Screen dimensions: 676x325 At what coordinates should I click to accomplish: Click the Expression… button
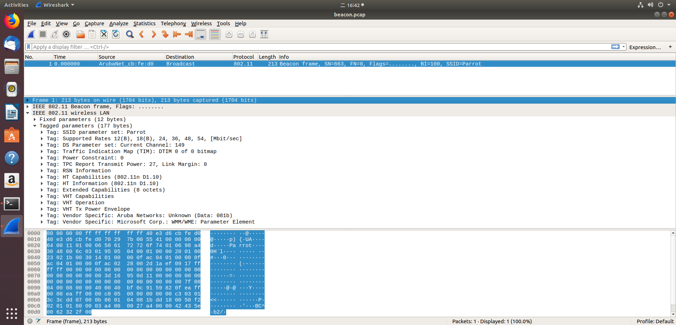tap(645, 47)
